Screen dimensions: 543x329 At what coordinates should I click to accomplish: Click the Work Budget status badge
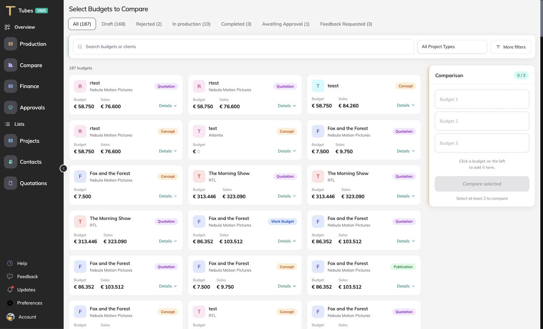(x=282, y=222)
